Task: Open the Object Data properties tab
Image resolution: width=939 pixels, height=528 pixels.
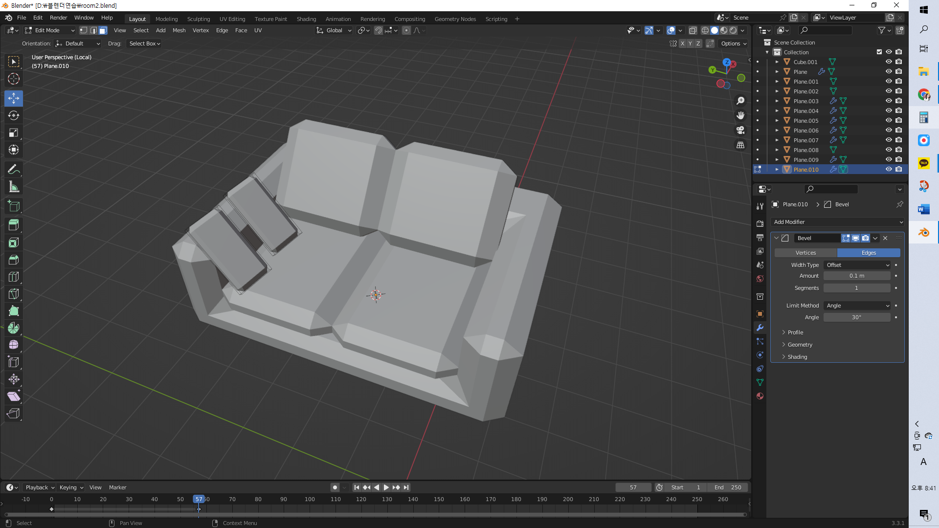Action: [760, 382]
